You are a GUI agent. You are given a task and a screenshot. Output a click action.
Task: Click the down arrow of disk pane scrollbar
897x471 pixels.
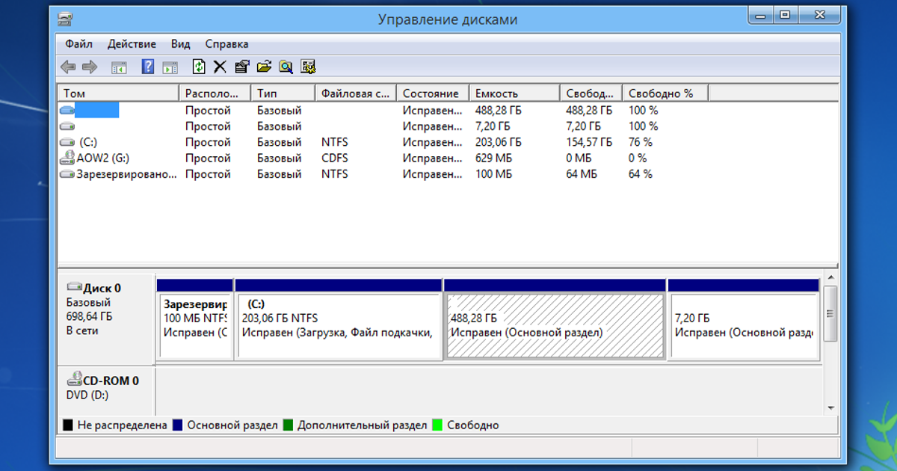830,408
